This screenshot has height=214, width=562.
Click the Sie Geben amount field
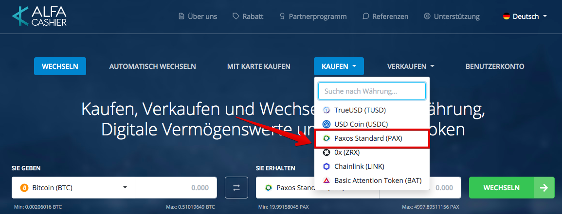(x=176, y=188)
